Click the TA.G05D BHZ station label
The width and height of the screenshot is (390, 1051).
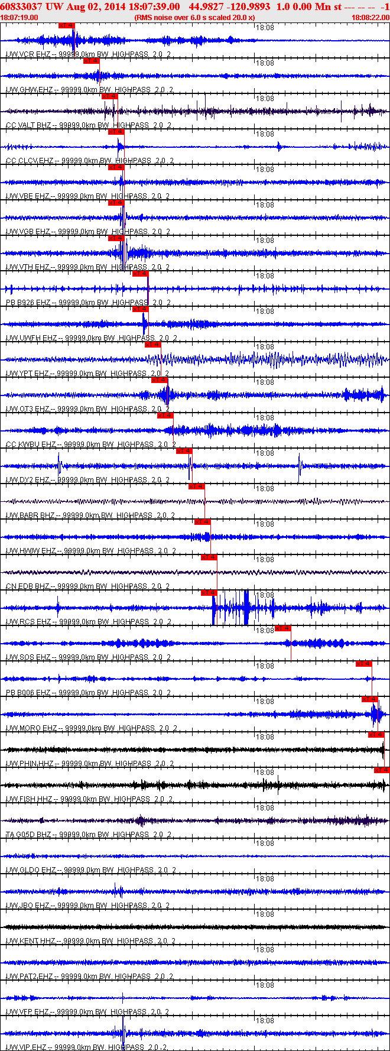28,835
